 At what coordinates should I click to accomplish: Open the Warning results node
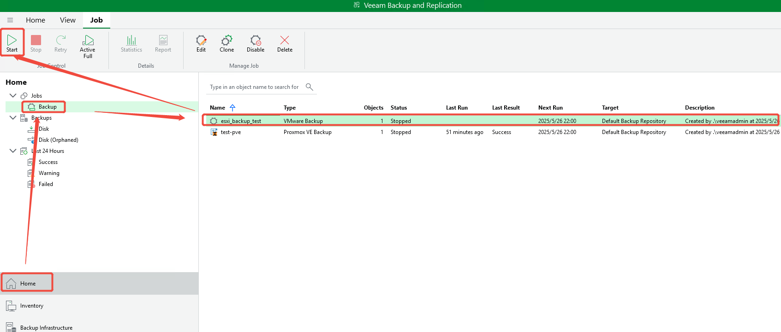(49, 173)
